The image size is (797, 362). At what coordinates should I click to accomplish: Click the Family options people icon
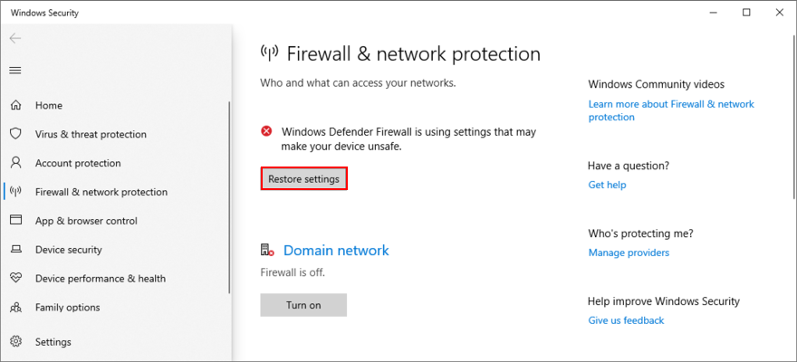click(15, 307)
